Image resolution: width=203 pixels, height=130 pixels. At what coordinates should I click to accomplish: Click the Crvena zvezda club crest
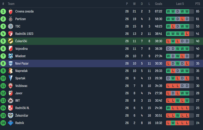point(11,11)
